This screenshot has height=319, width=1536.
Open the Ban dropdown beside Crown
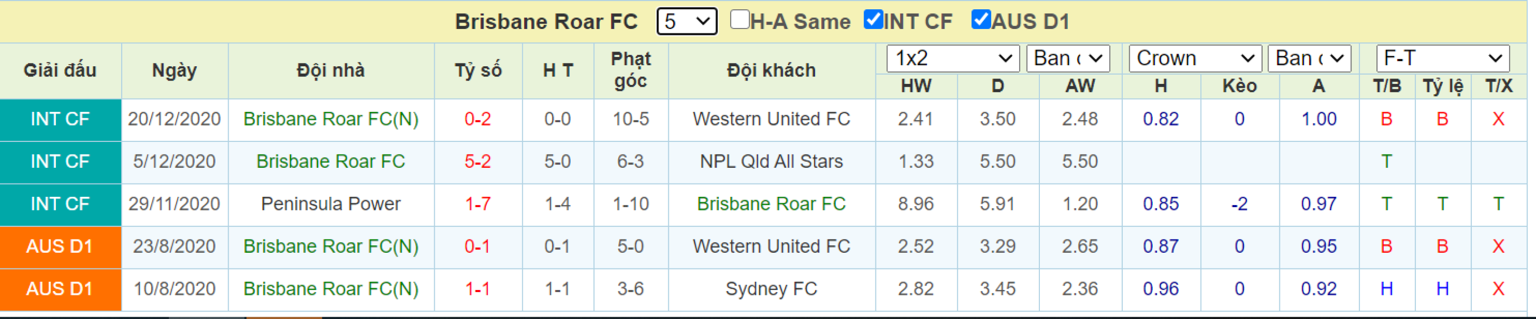click(x=1309, y=58)
